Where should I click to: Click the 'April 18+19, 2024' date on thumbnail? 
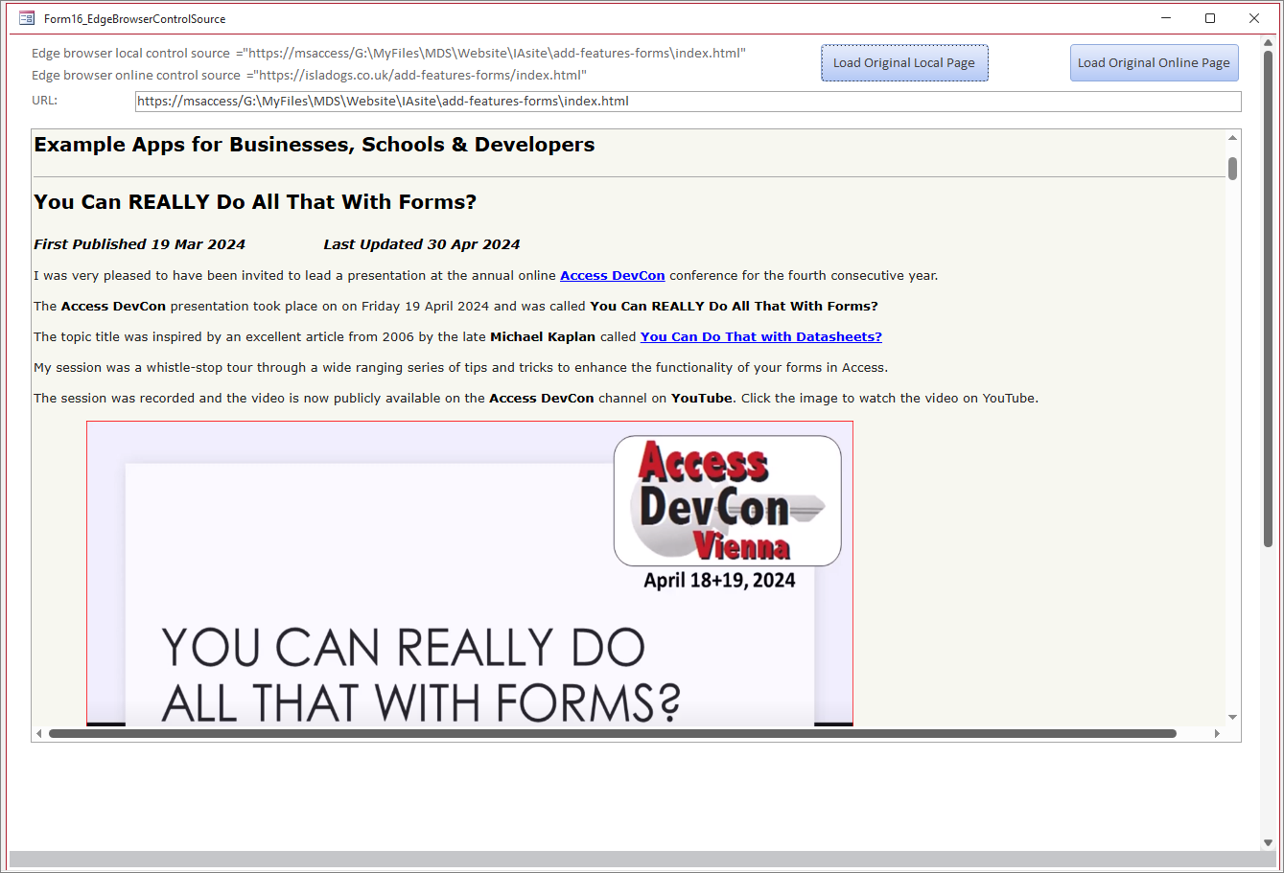(719, 581)
